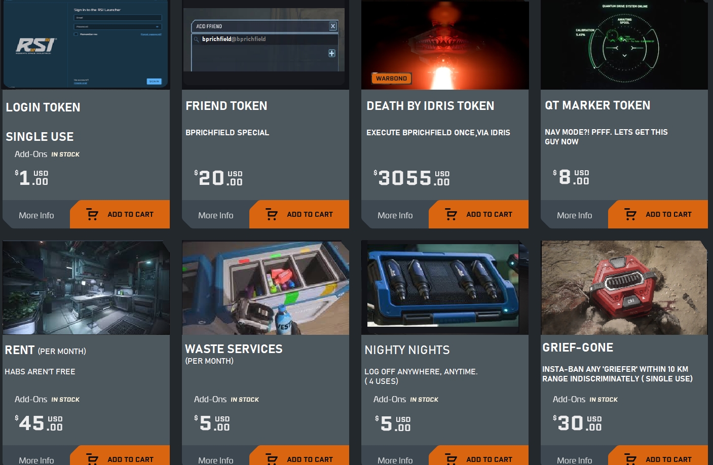Open More Info for Death By Idris Token

pyautogui.click(x=395, y=215)
